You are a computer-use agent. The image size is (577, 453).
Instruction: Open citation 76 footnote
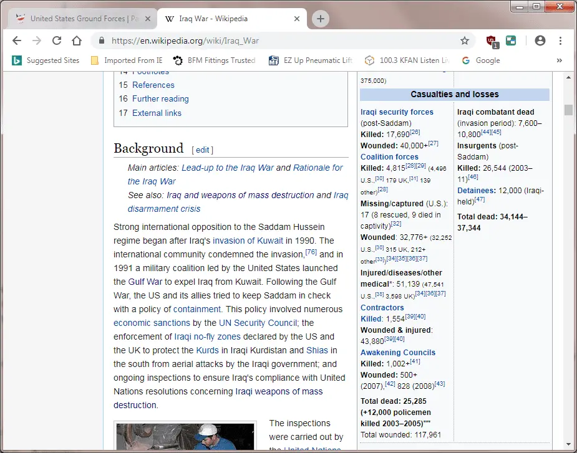tap(311, 252)
